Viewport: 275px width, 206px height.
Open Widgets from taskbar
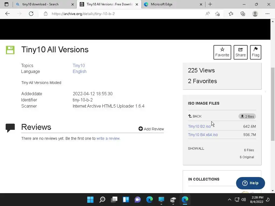pyautogui.click(x=126, y=200)
